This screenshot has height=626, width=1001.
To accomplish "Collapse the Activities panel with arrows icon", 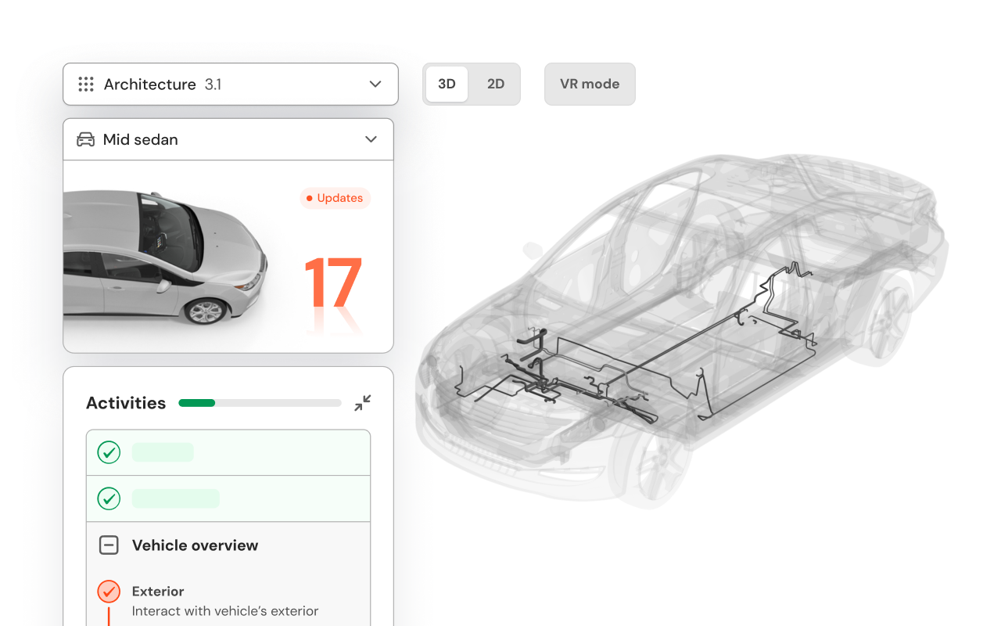I will pos(362,403).
